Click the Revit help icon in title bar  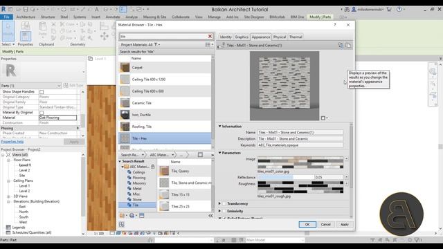(399, 9)
